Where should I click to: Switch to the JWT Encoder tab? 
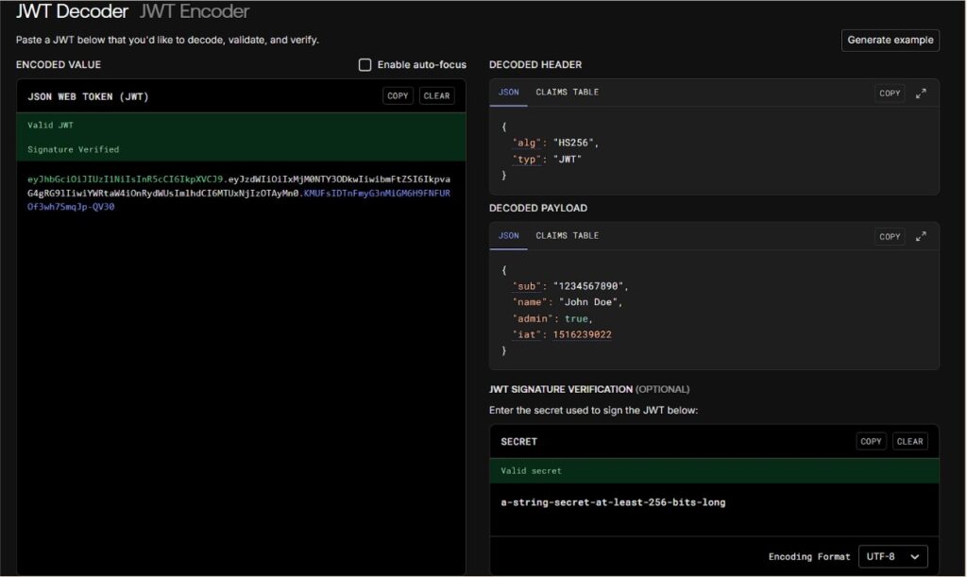coord(195,12)
